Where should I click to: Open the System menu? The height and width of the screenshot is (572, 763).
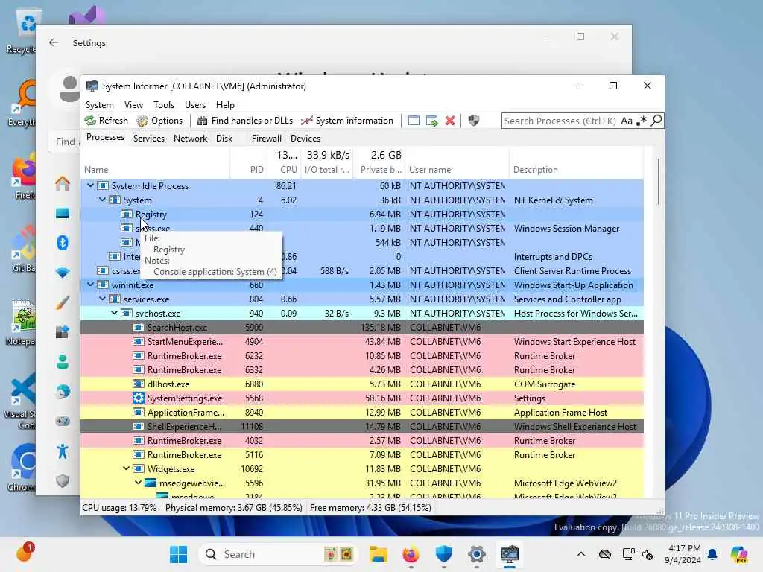[100, 104]
